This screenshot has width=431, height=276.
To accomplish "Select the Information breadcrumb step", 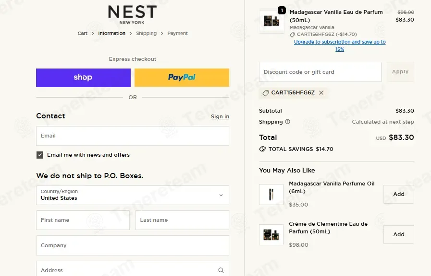I will pos(111,34).
